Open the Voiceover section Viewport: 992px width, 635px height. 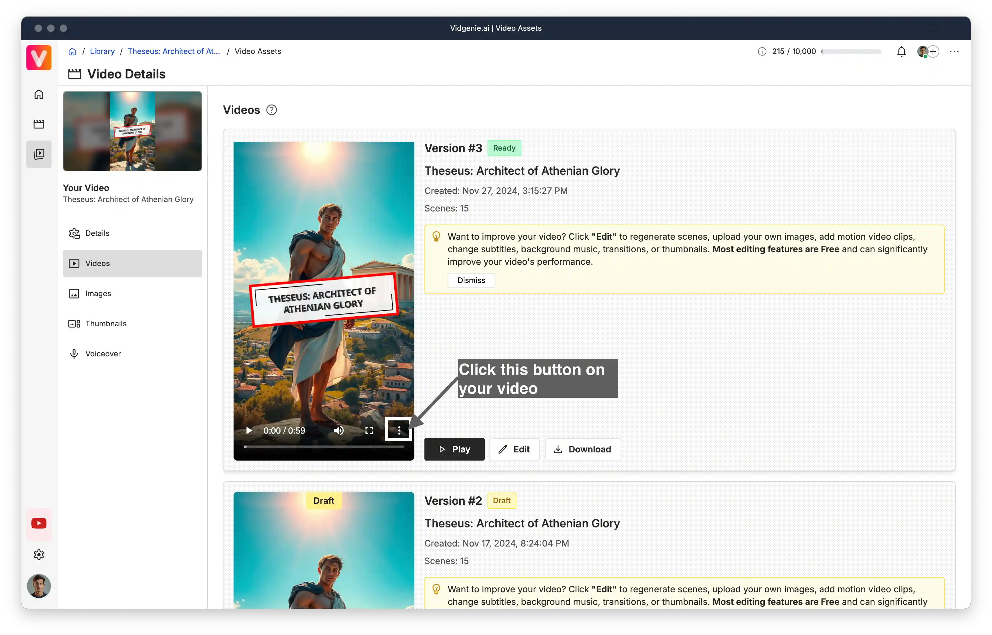[x=132, y=354]
